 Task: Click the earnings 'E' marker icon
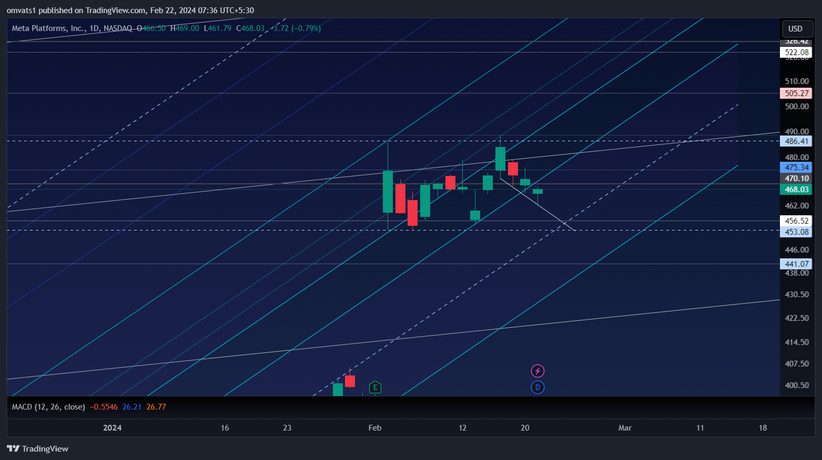click(x=375, y=388)
